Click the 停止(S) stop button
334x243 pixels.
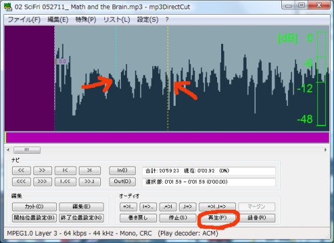click(x=178, y=218)
